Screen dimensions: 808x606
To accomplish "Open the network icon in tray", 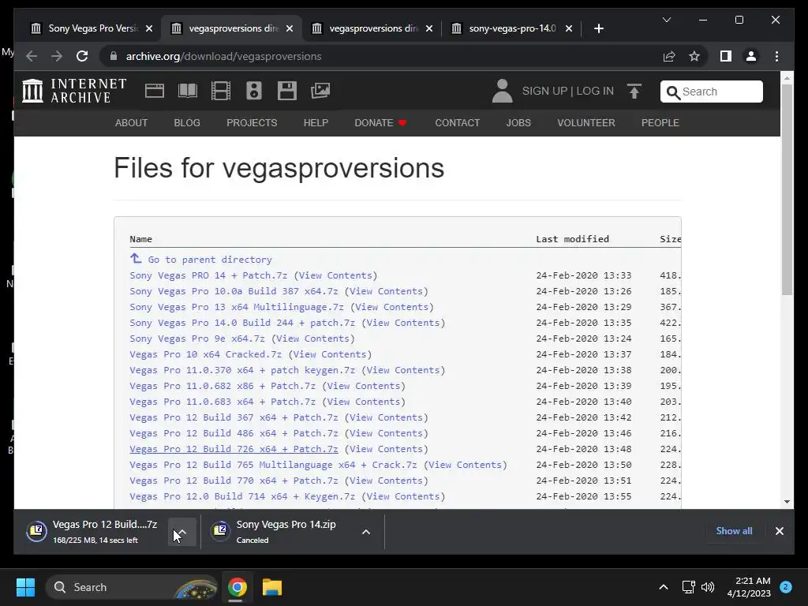I will 688,587.
